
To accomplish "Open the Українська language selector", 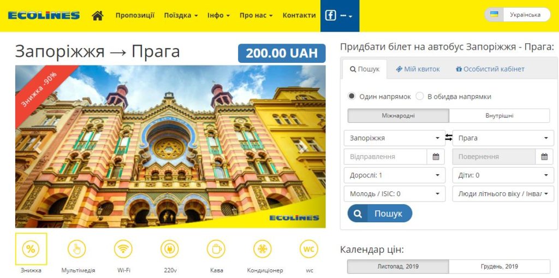I will [x=518, y=15].
